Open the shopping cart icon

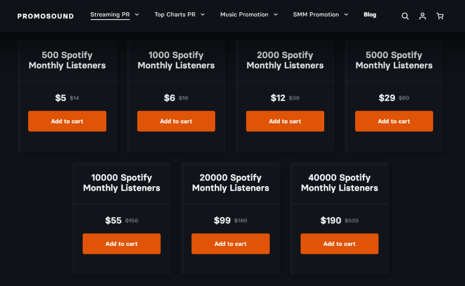440,16
